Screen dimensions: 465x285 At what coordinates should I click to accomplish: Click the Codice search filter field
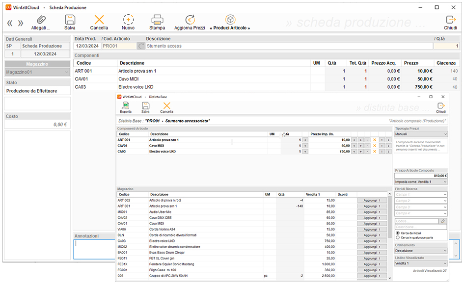[x=417, y=221]
